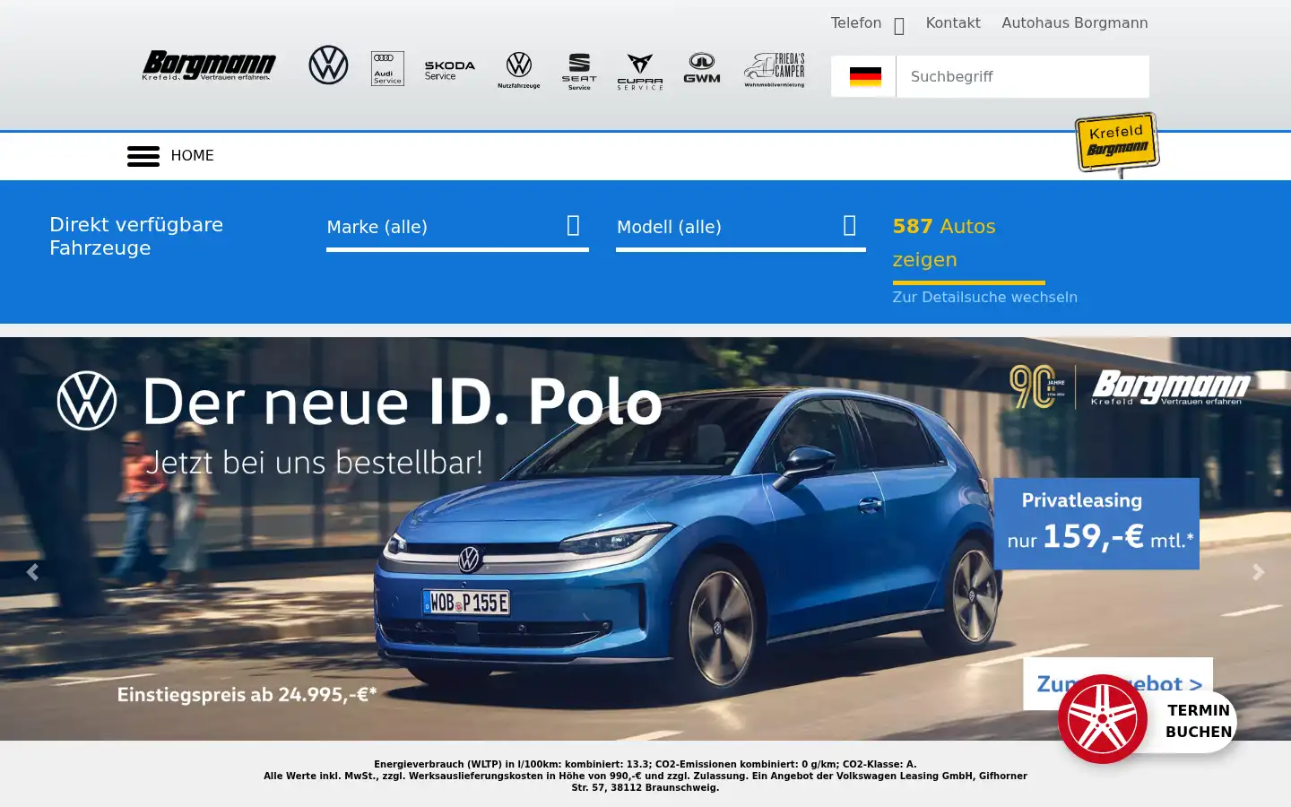Open the Audi Service logo

pos(387,68)
